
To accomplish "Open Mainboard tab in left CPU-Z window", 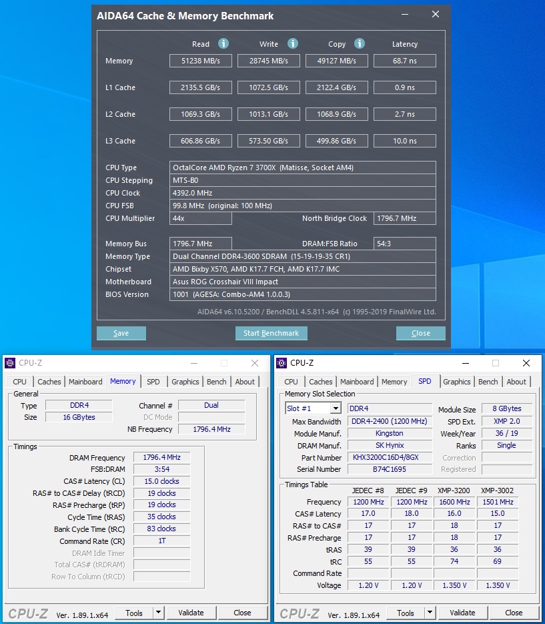I will (85, 382).
